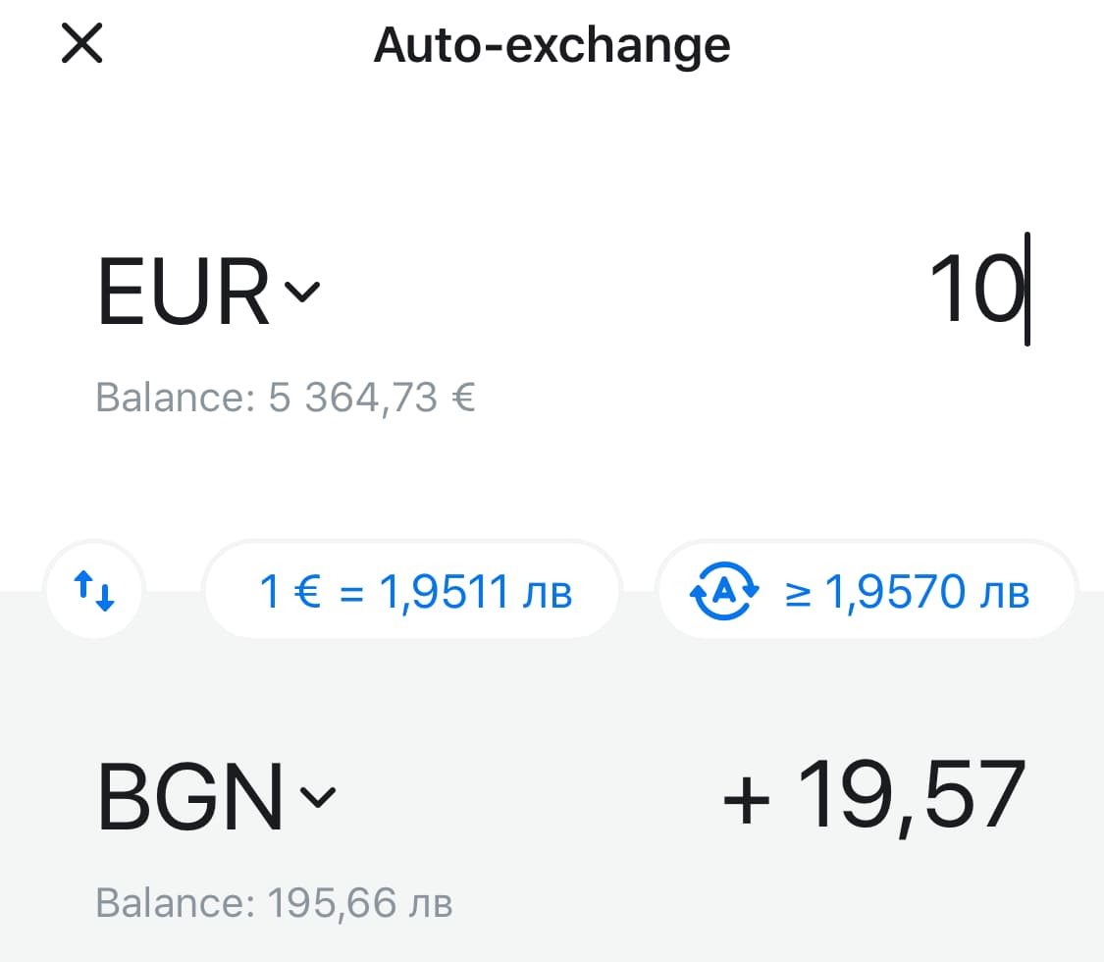The height and width of the screenshot is (962, 1104).
Task: Open the current rate pill 1 € = 1,9511 лв
Action: [412, 590]
